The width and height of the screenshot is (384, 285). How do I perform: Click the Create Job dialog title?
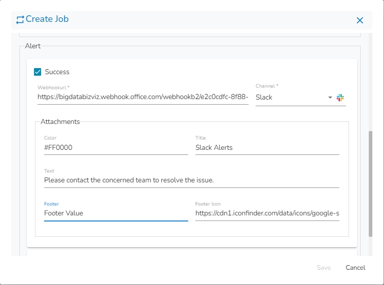coord(47,19)
